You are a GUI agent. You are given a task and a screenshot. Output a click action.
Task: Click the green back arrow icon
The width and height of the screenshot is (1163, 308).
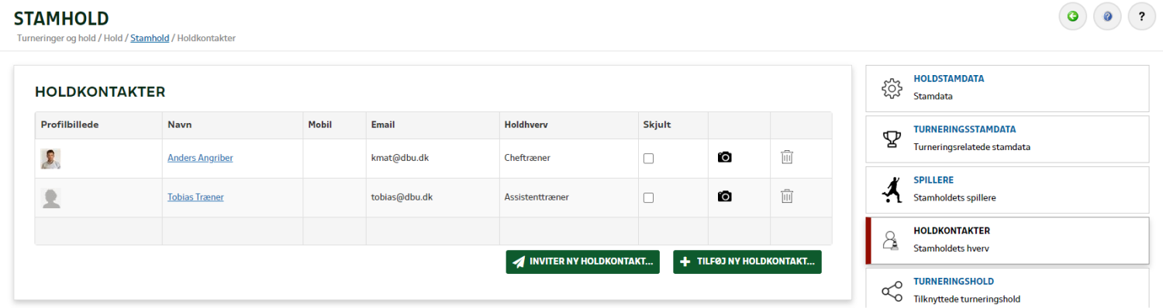pyautogui.click(x=1073, y=16)
